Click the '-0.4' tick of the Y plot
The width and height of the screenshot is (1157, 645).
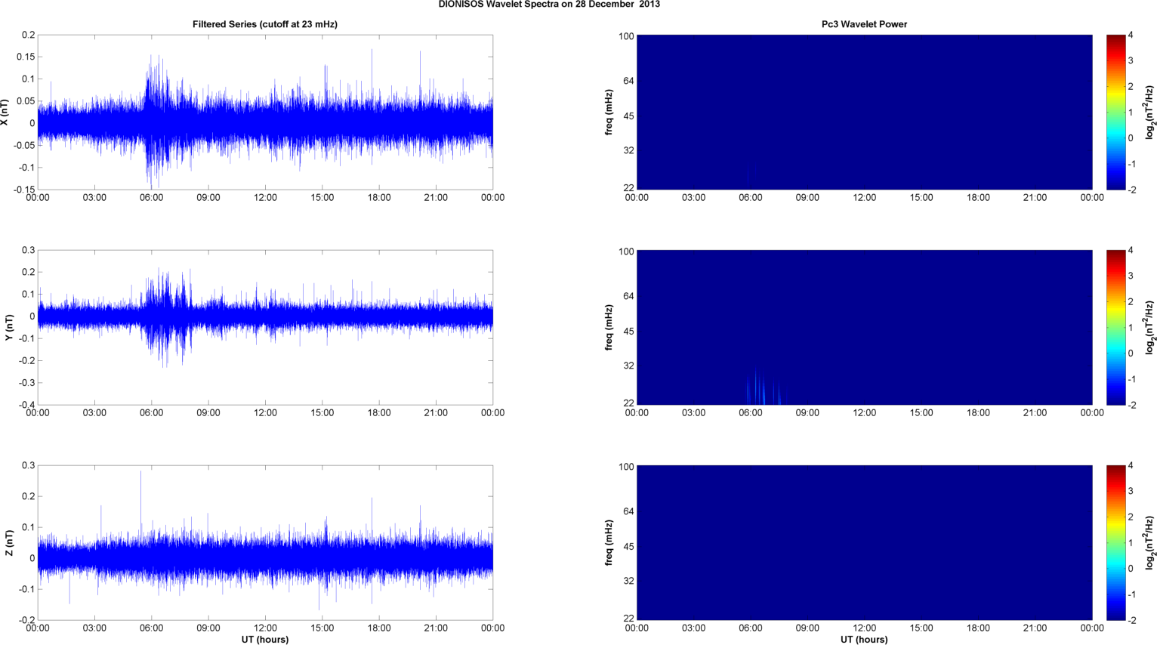(26, 405)
